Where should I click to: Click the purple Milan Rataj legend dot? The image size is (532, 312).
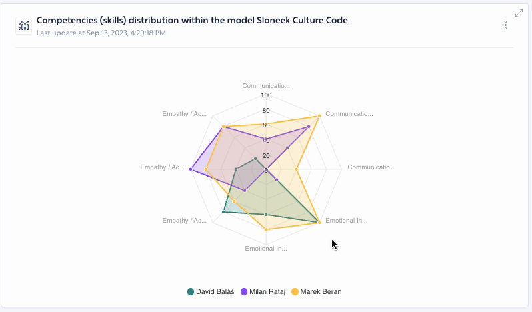(x=244, y=291)
